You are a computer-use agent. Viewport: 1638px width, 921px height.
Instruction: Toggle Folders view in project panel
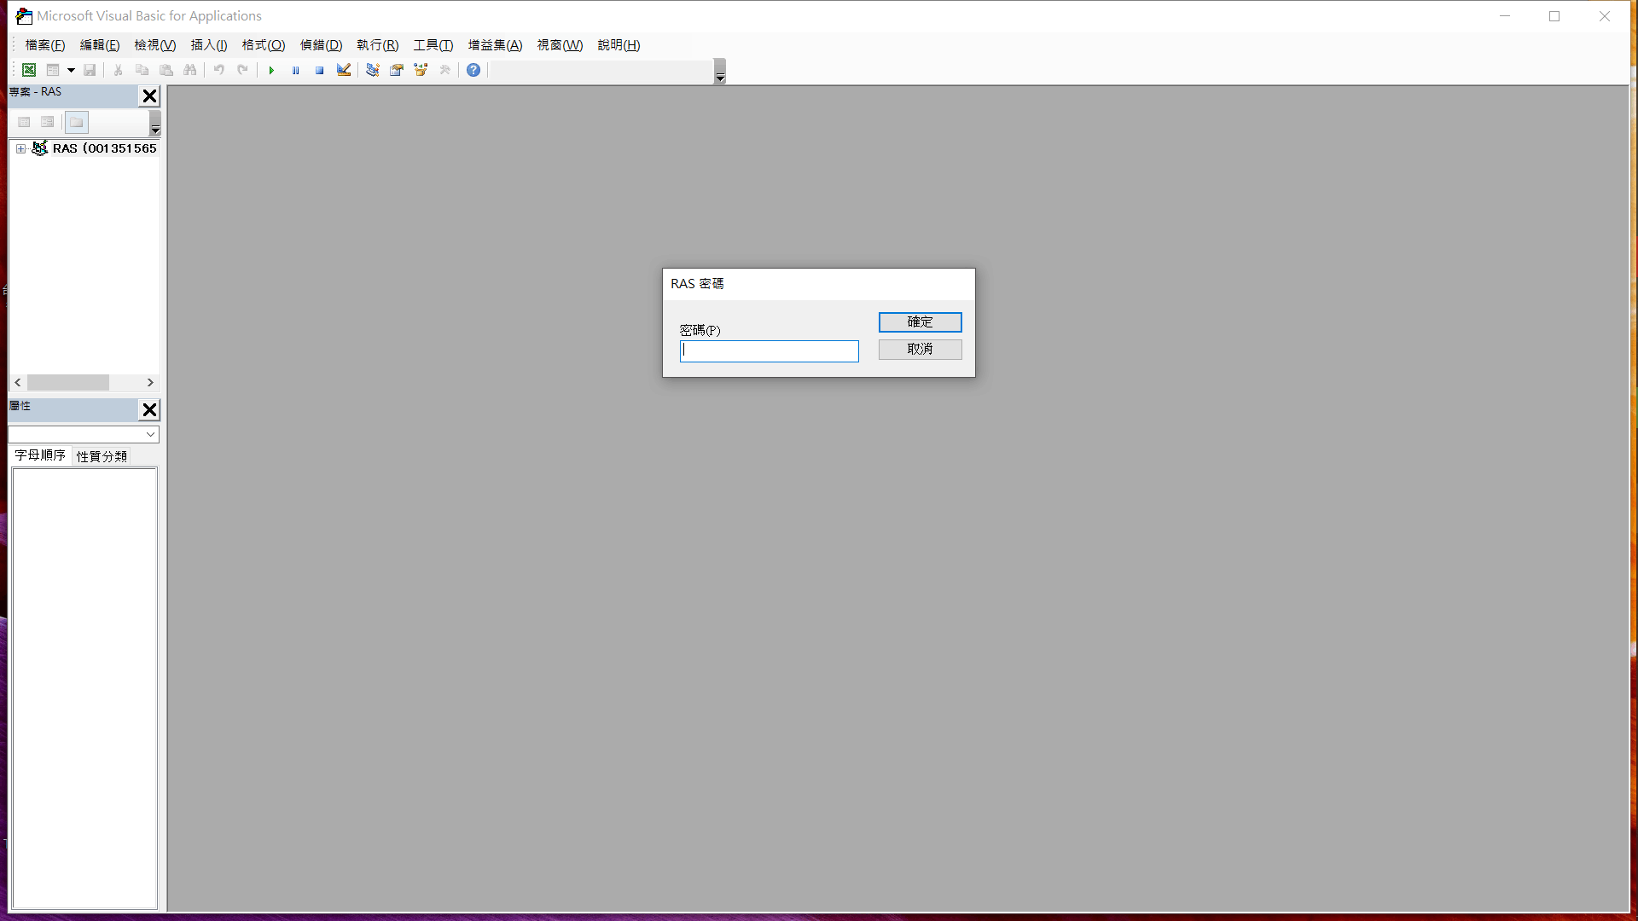point(77,122)
